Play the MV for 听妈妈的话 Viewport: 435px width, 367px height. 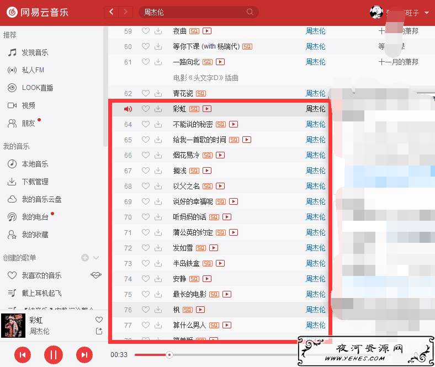(227, 217)
